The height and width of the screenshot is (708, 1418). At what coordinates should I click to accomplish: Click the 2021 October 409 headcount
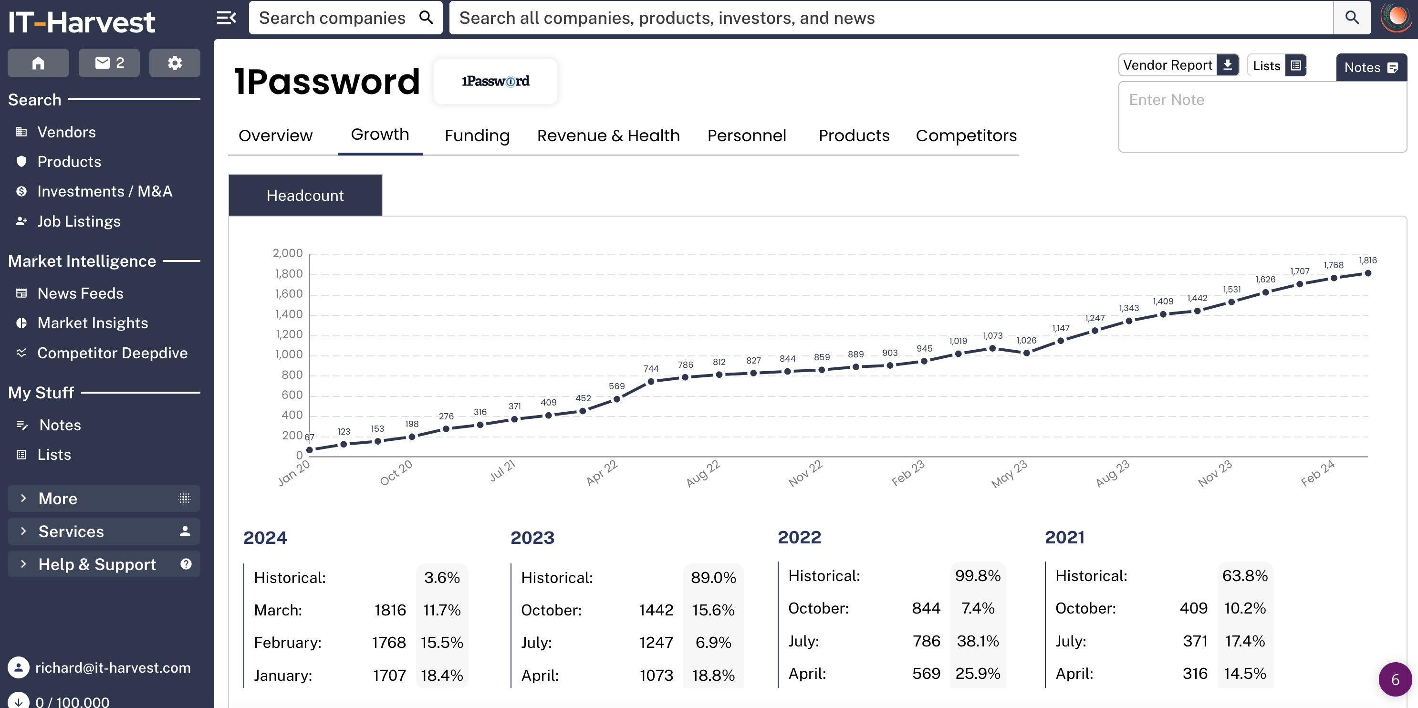pos(1193,608)
